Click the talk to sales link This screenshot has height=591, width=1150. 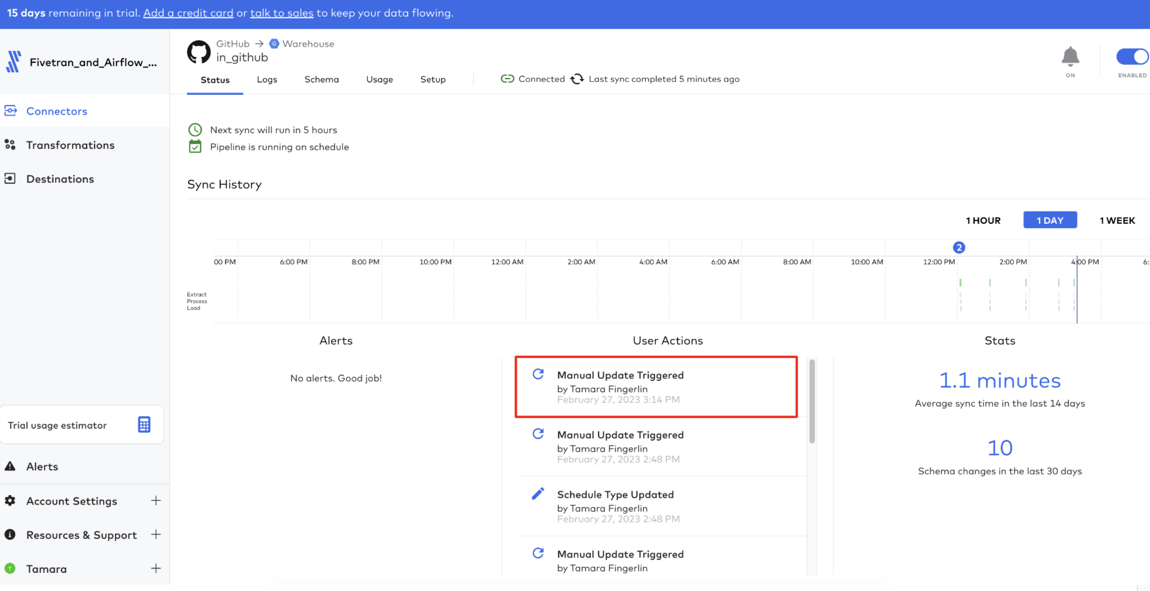(x=282, y=13)
